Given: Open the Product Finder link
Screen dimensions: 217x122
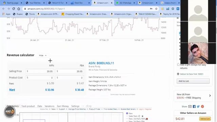Looking at the screenshot, I should pyautogui.click(x=95, y=109).
